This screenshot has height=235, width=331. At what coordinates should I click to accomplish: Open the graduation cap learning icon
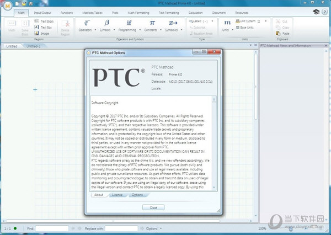click(316, 12)
